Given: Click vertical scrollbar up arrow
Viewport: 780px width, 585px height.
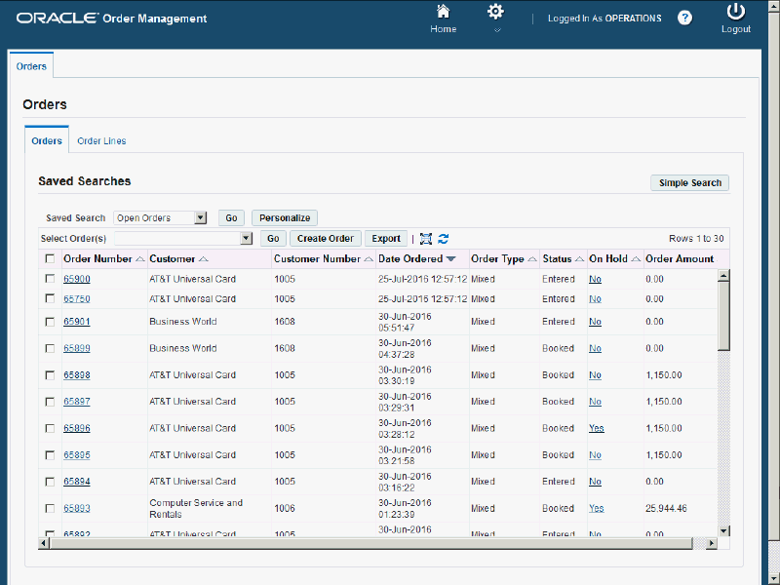Looking at the screenshot, I should coord(723,275).
